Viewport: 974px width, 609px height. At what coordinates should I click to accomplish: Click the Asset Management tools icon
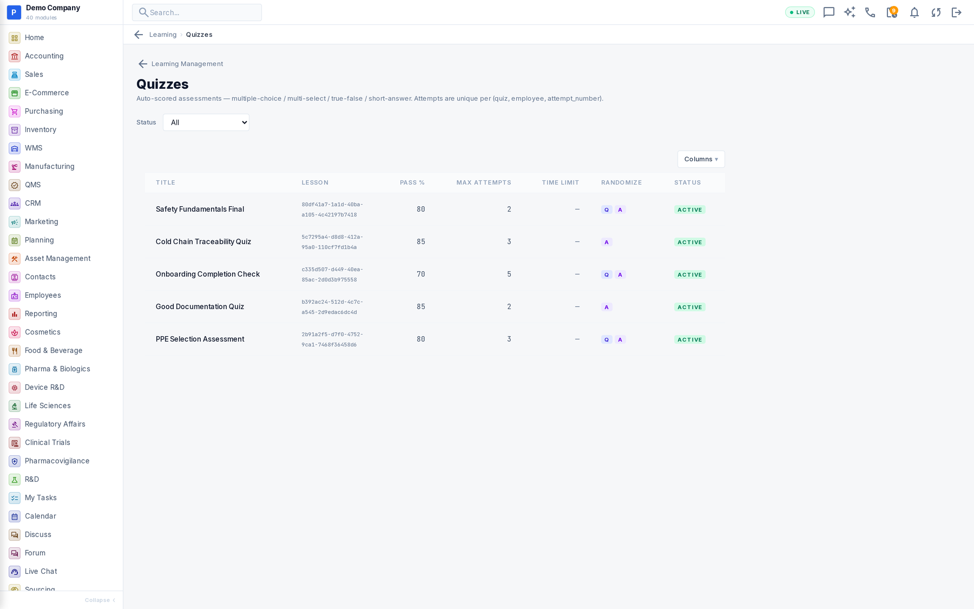[x=15, y=259]
